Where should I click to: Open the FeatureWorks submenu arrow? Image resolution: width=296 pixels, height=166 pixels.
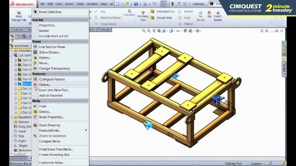pos(86,130)
